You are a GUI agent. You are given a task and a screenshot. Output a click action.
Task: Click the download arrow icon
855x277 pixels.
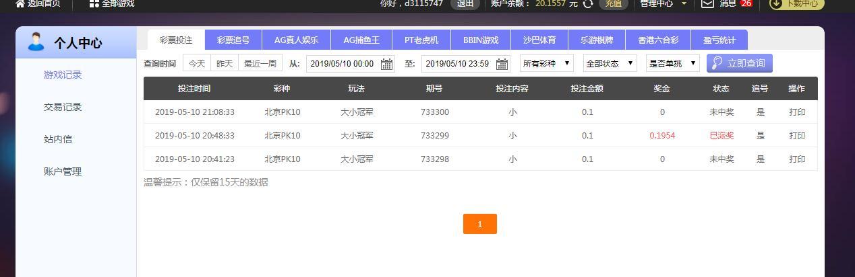coord(776,3)
